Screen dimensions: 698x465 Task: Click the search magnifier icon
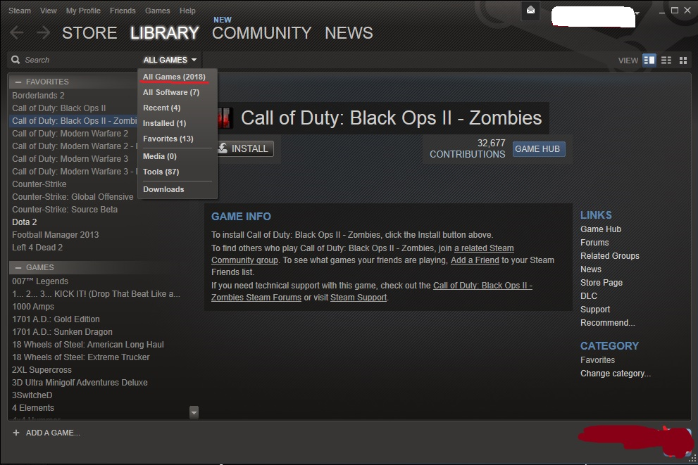(15, 60)
